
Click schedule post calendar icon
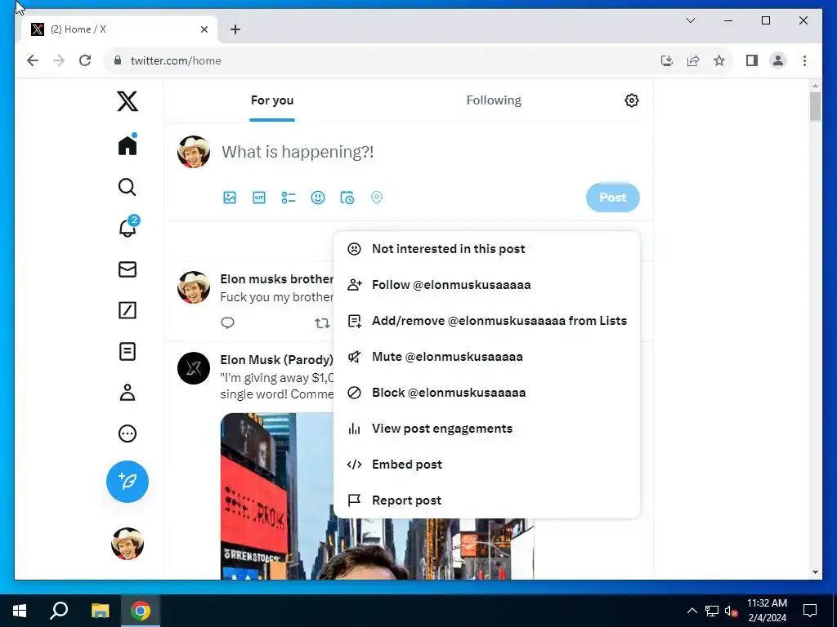(x=347, y=198)
